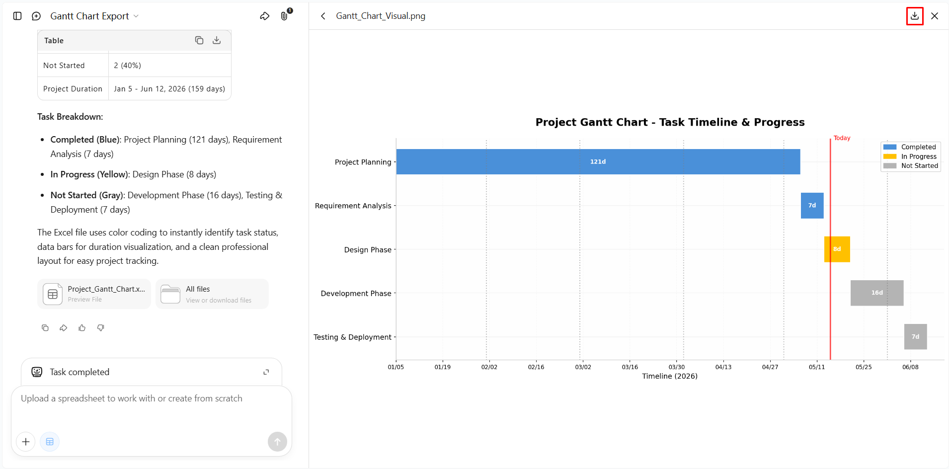Toggle the sidebar panel icon

click(x=17, y=16)
